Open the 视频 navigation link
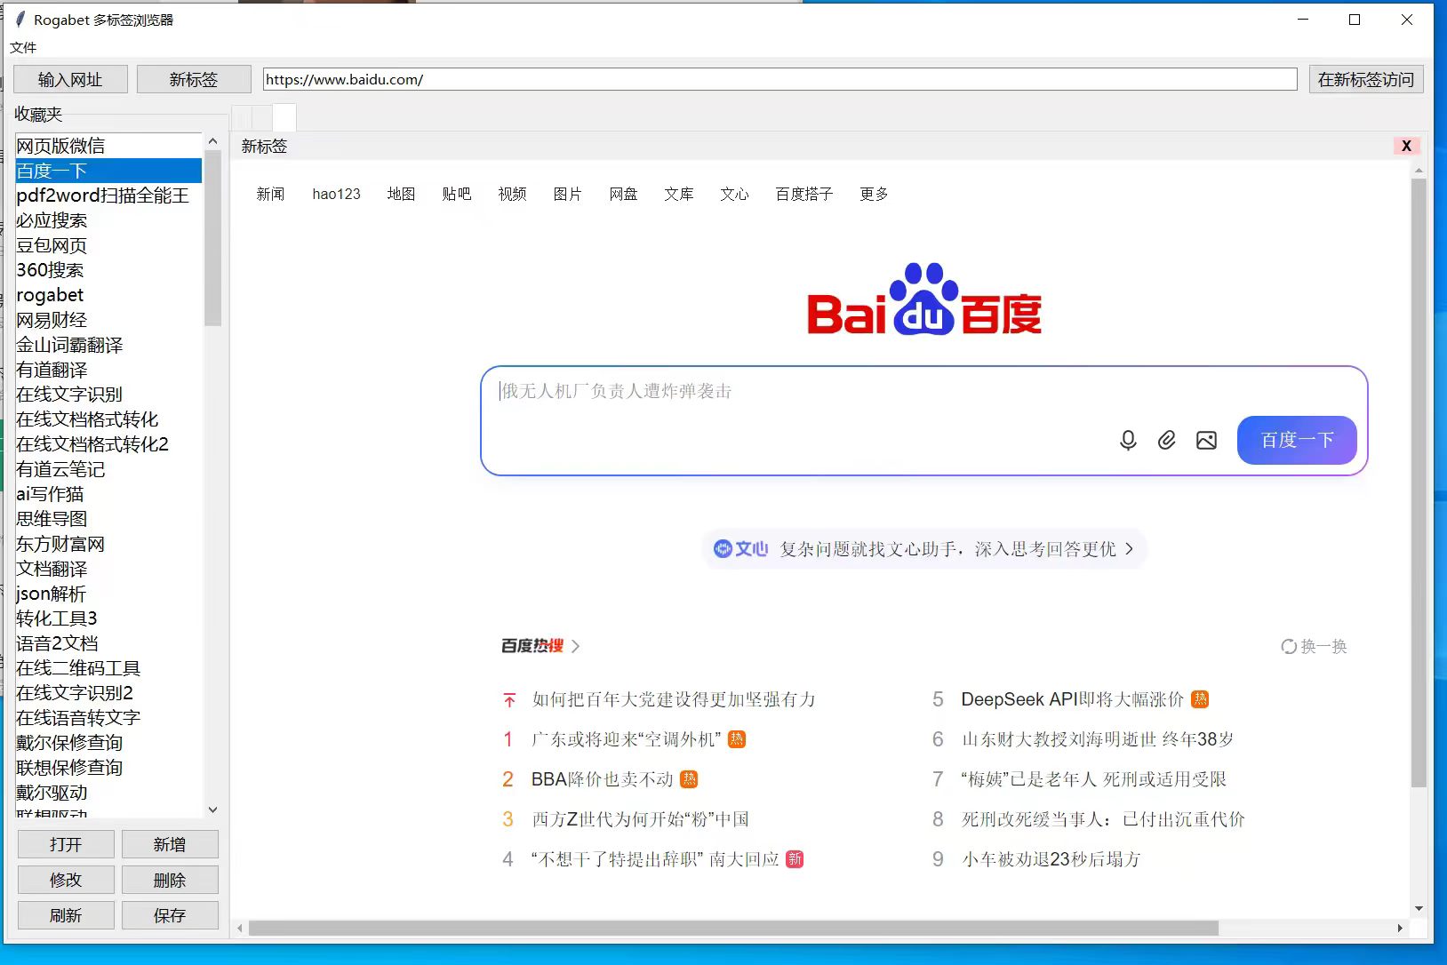Viewport: 1447px width, 965px height. coord(512,194)
